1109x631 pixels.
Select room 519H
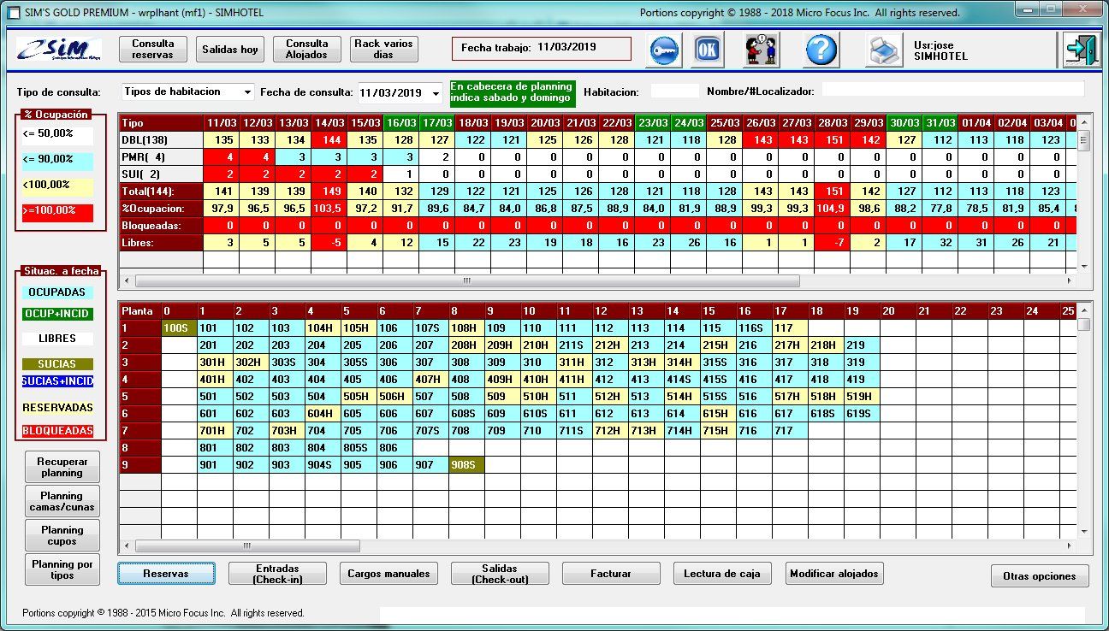tap(862, 396)
